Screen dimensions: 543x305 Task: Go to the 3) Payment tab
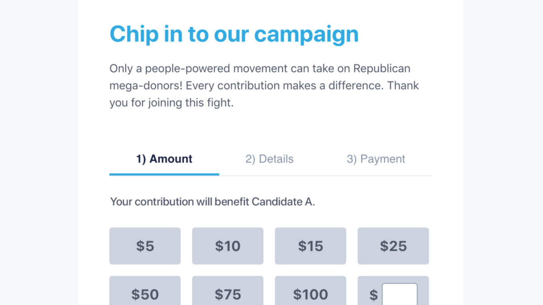(376, 159)
